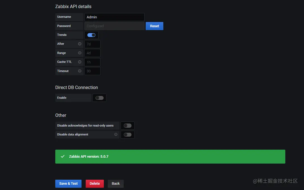Screen dimensions: 304x190
Task: Click the Other section heading
Action: (x=61, y=115)
